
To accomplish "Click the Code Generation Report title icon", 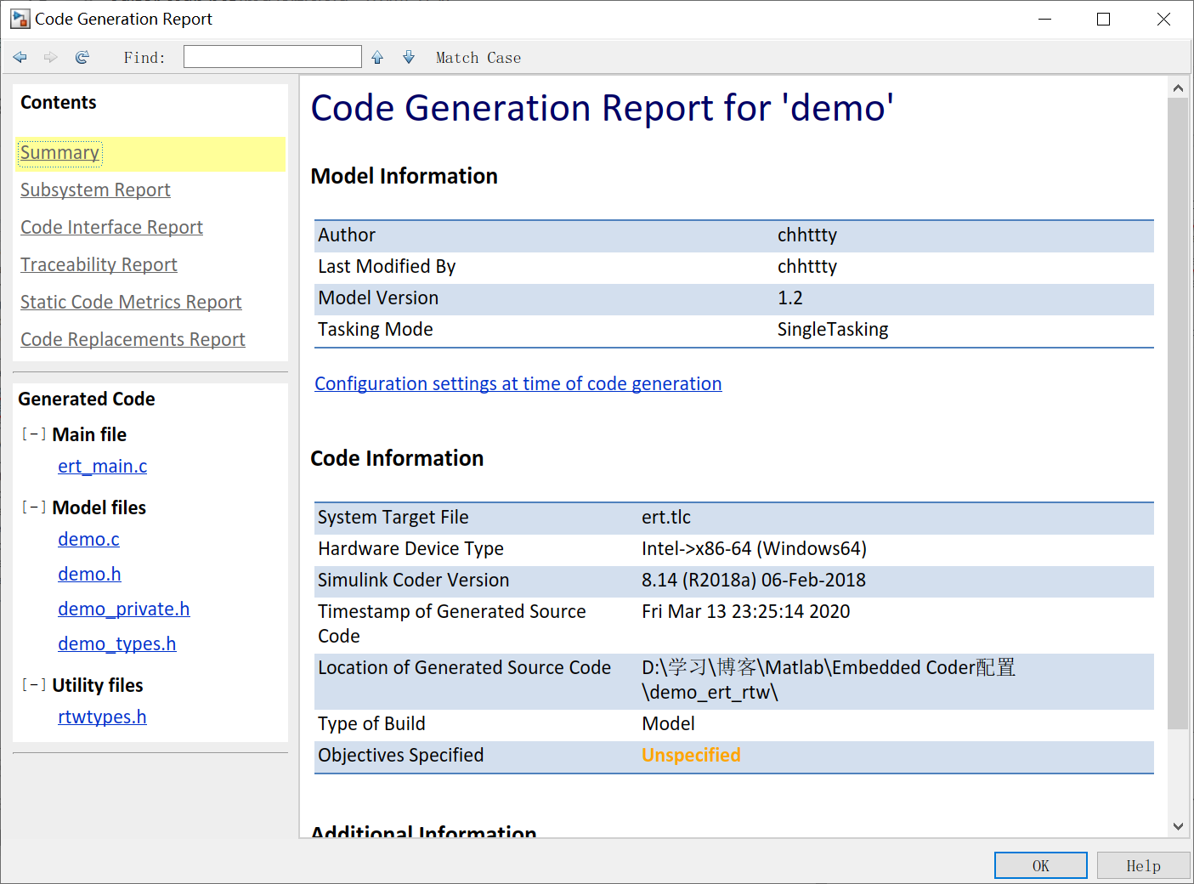I will coord(20,19).
